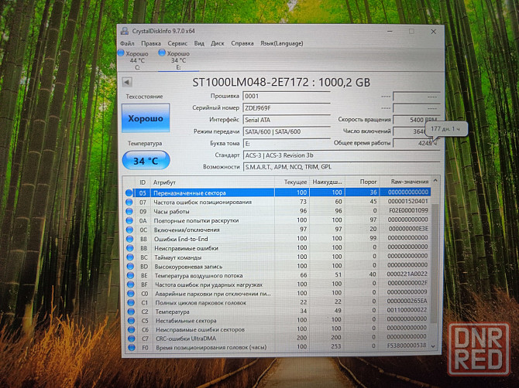
Task: Click status dot of row C0 Аварийные парковки
Action: click(x=131, y=294)
